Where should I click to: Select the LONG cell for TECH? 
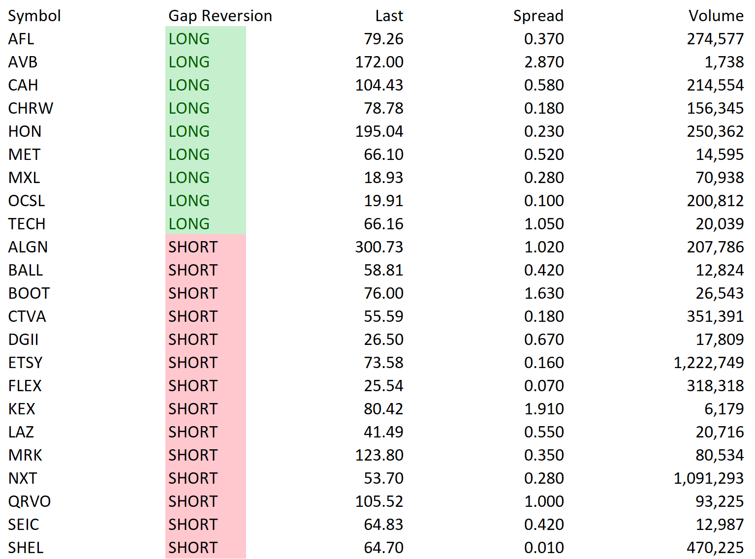tap(206, 224)
